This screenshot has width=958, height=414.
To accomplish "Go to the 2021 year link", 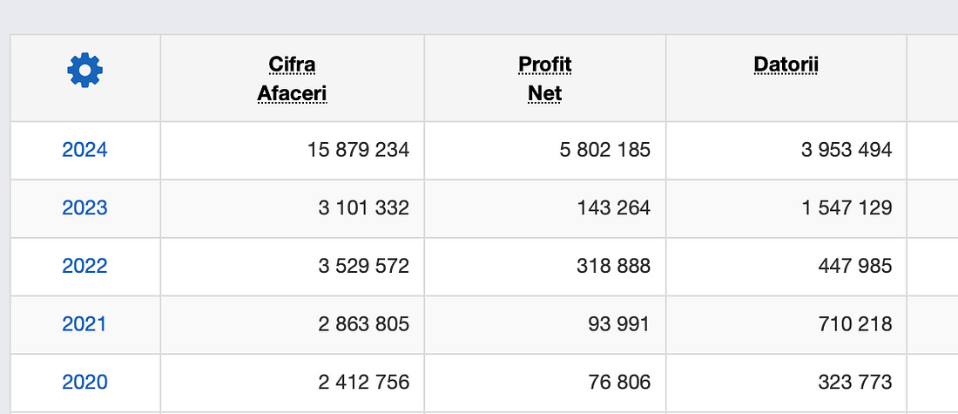I will click(x=84, y=324).
